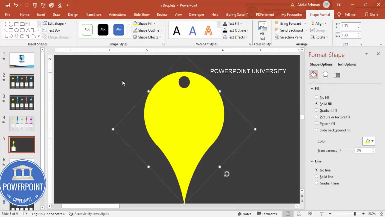Choose the black A WordArt style
Image resolution: width=385 pixels, height=217 pixels.
177,30
